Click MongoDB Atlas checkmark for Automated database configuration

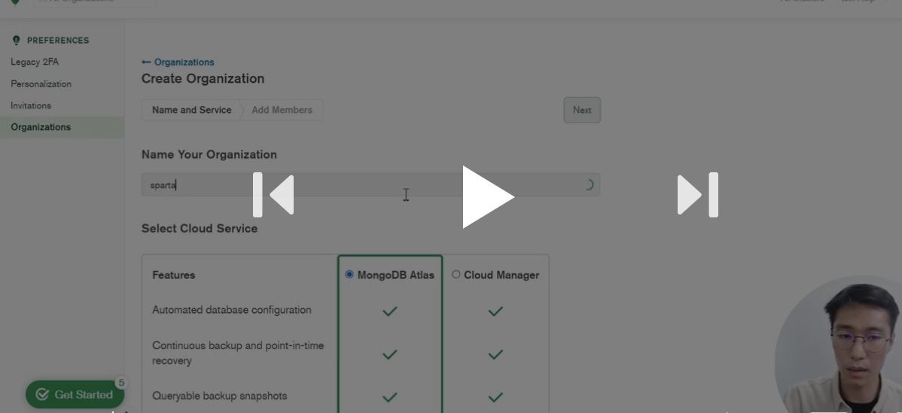390,311
